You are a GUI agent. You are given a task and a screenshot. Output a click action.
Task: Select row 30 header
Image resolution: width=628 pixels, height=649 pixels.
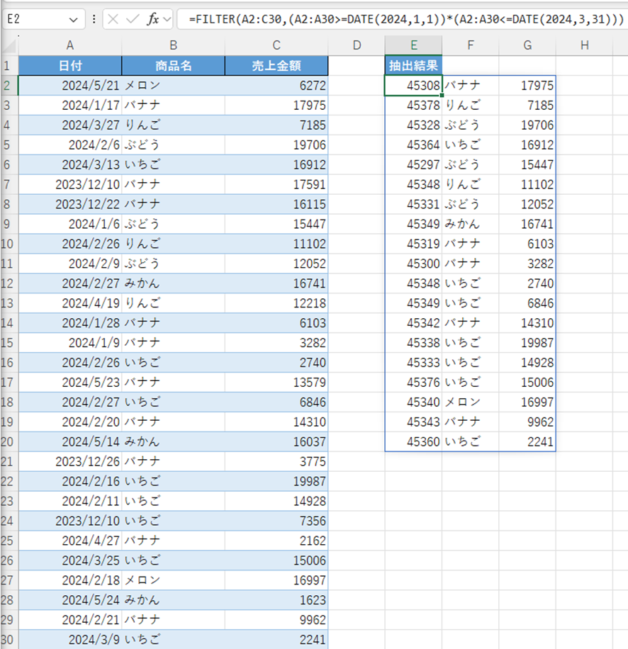pos(9,640)
